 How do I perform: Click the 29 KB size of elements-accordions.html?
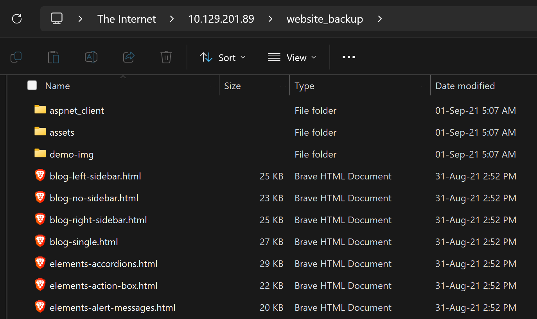[x=271, y=264]
